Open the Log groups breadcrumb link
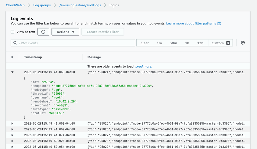This screenshot has width=257, height=149. coord(42,5)
